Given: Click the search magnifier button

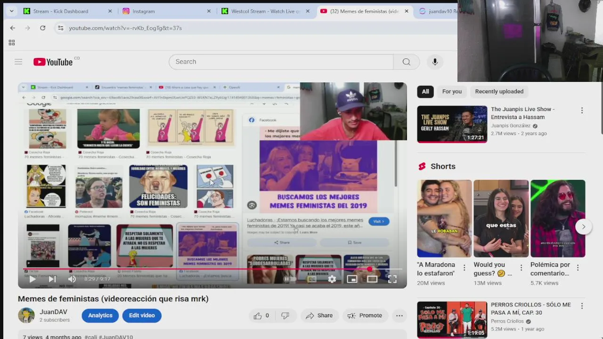Looking at the screenshot, I should tap(406, 62).
